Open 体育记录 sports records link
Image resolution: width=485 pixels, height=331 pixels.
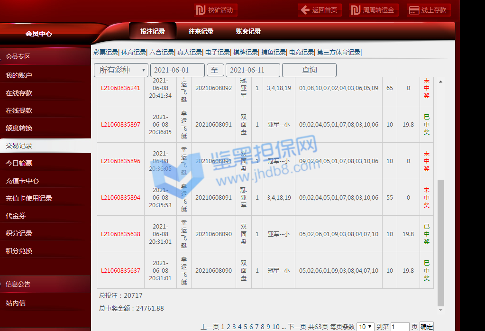click(x=134, y=52)
